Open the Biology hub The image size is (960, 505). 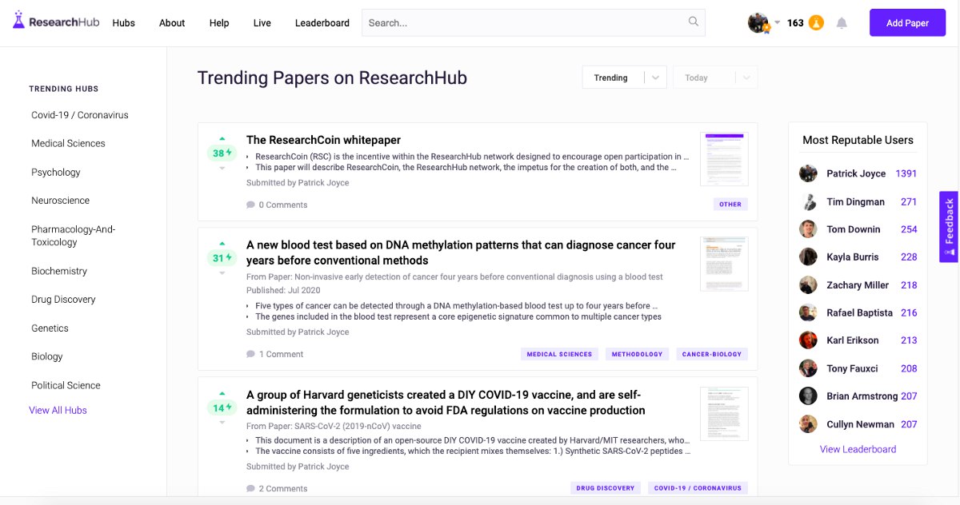click(47, 356)
